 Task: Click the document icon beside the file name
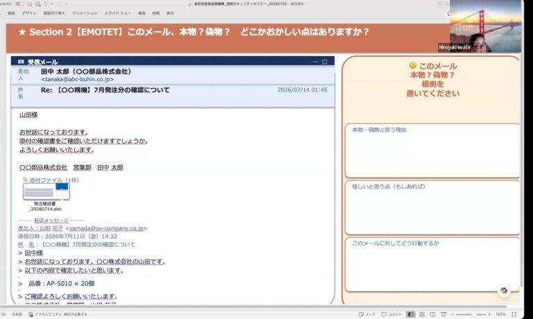[x=190, y=3]
